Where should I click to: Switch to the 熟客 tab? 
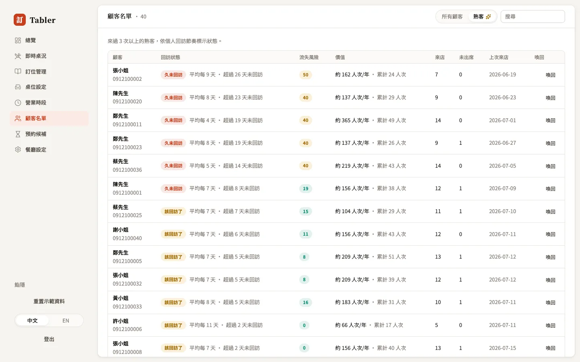click(x=482, y=16)
